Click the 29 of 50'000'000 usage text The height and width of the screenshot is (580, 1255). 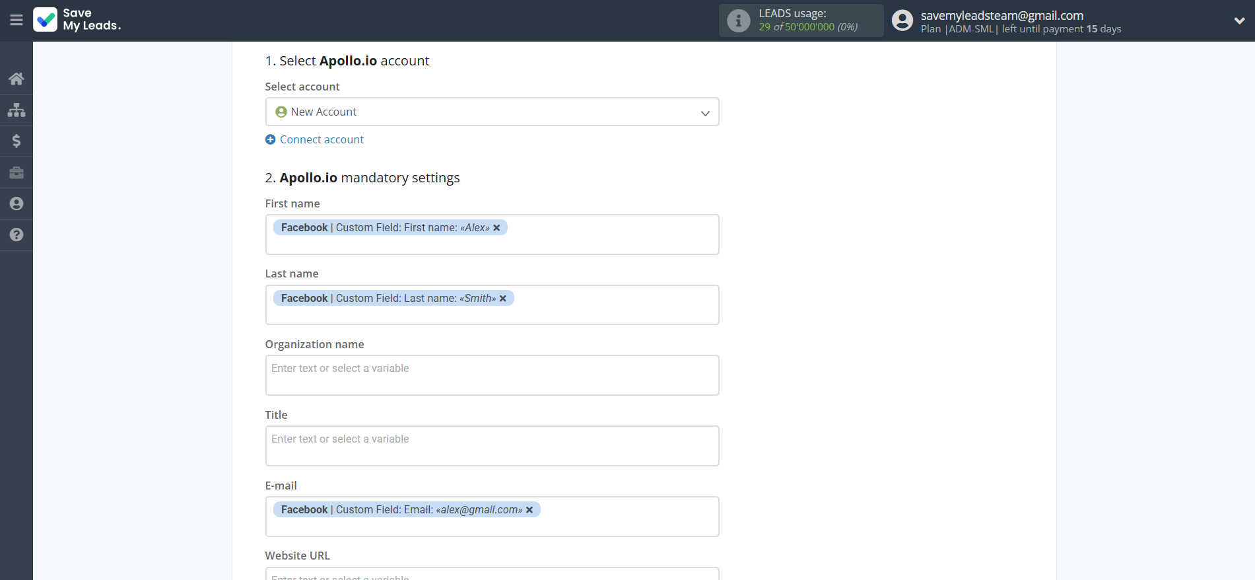pyautogui.click(x=808, y=27)
